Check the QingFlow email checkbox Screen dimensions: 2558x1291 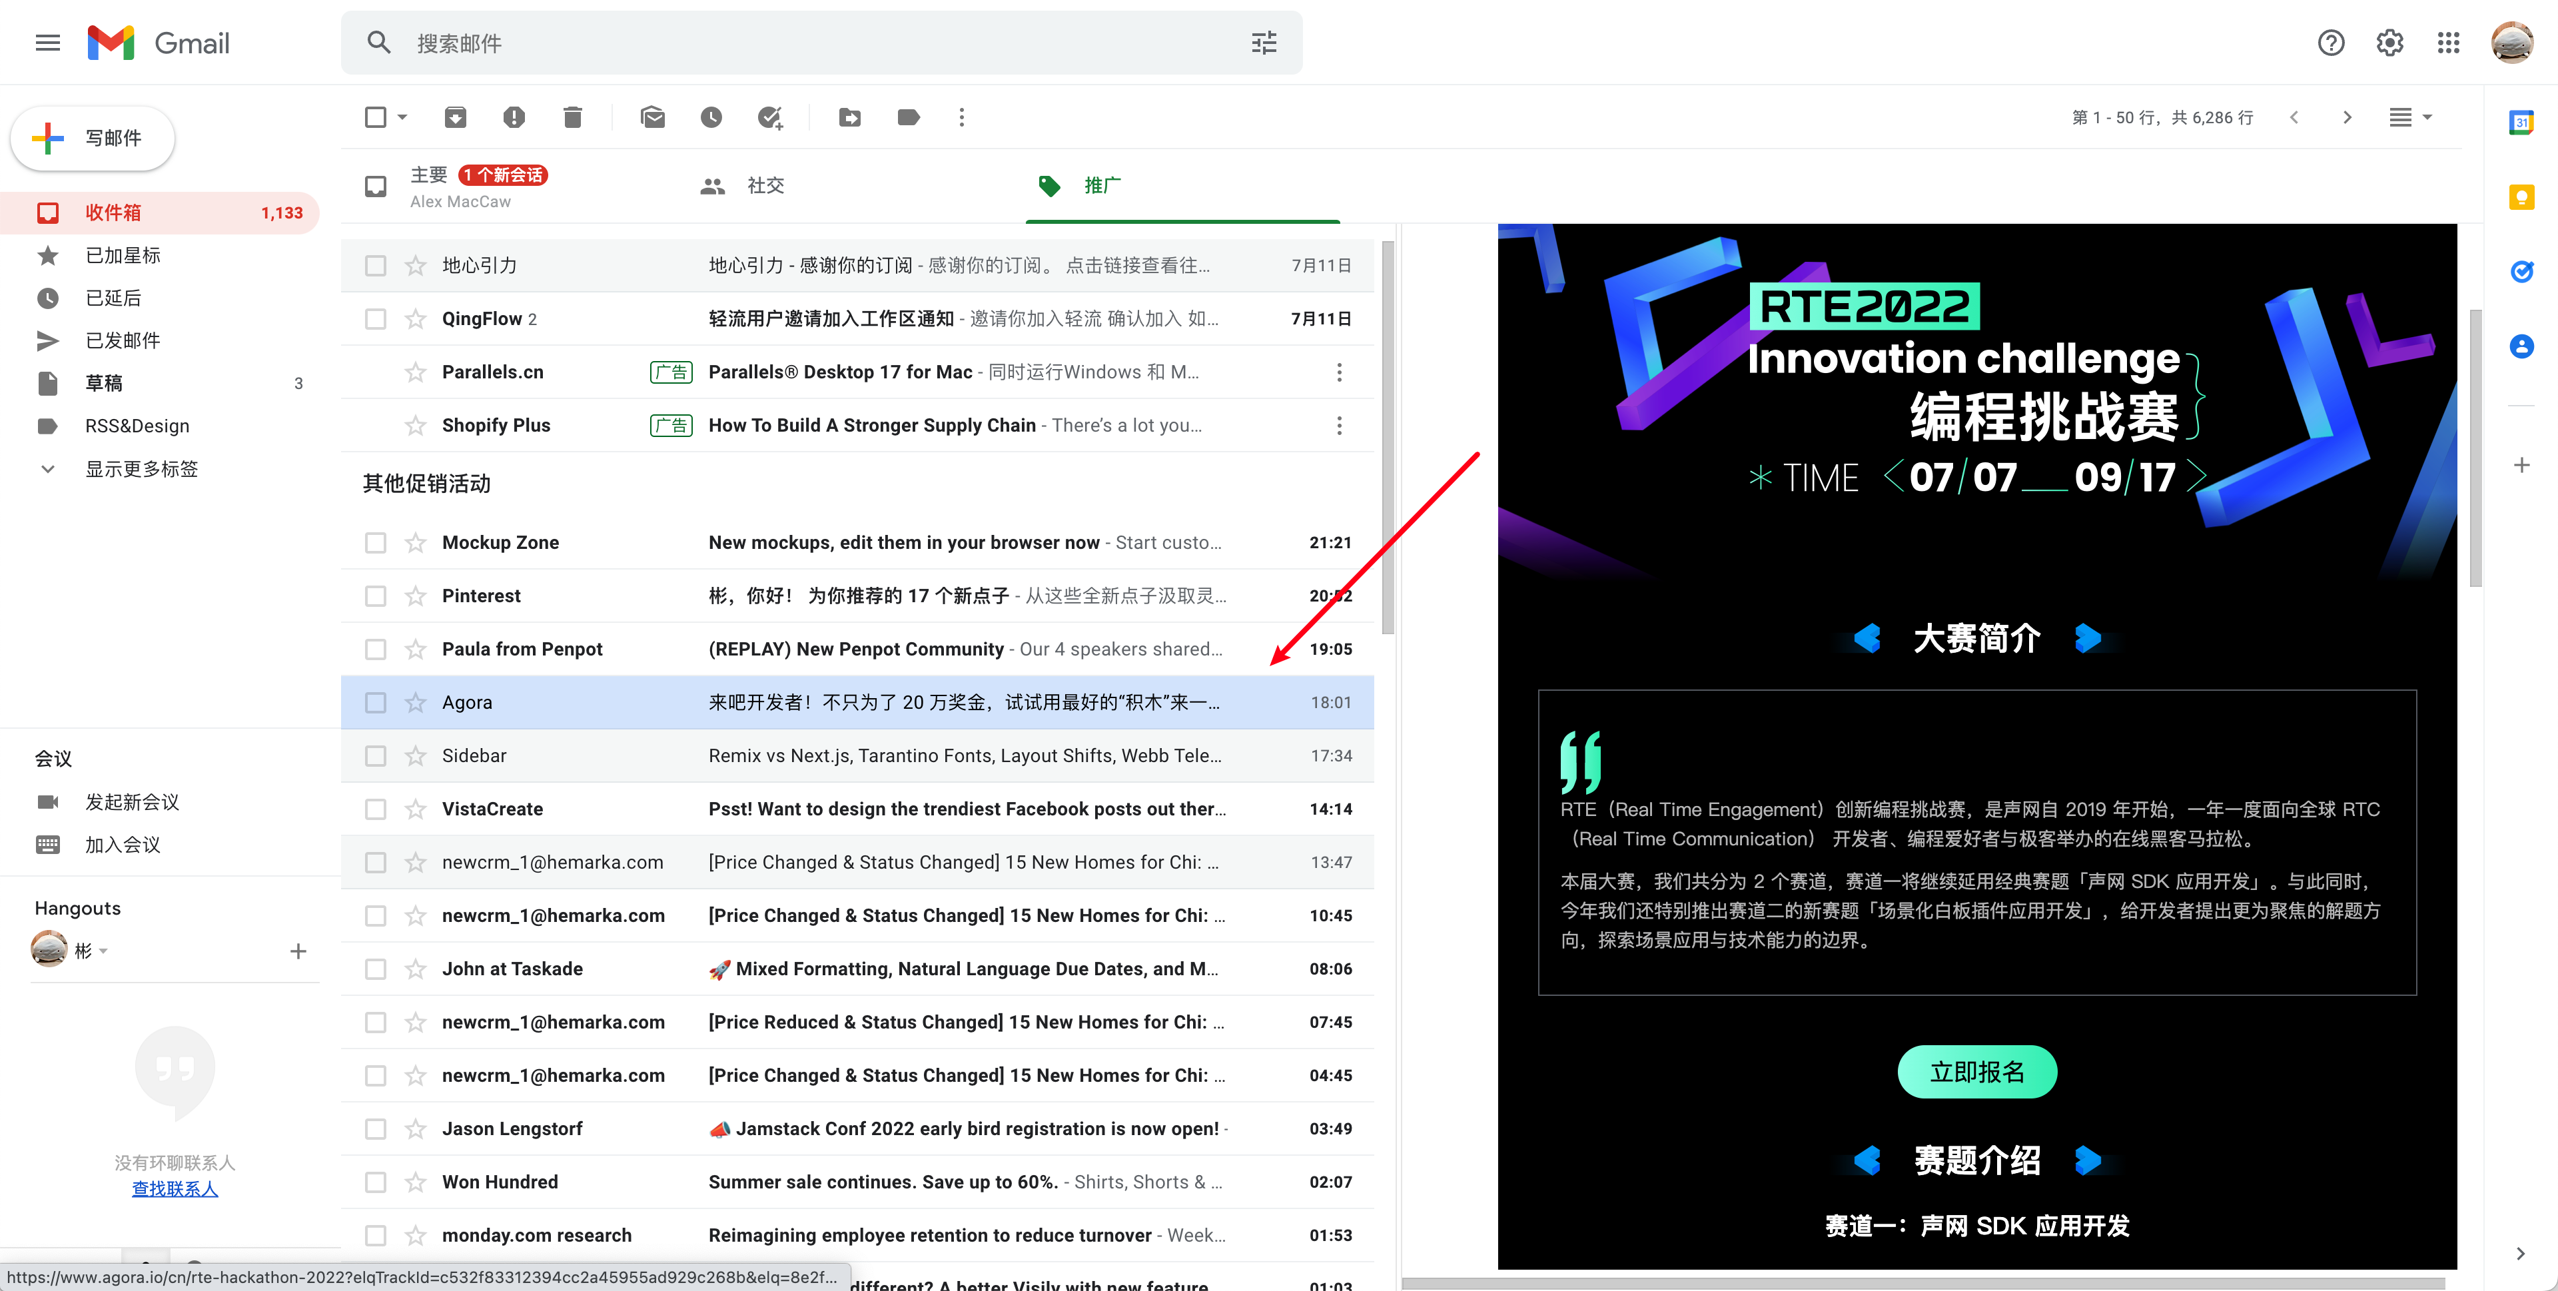pos(375,319)
